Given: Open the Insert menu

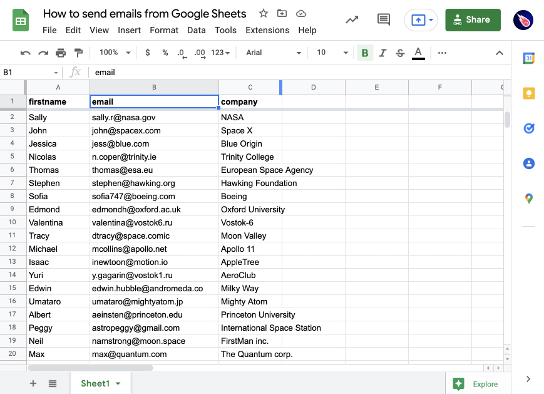Looking at the screenshot, I should tap(129, 30).
